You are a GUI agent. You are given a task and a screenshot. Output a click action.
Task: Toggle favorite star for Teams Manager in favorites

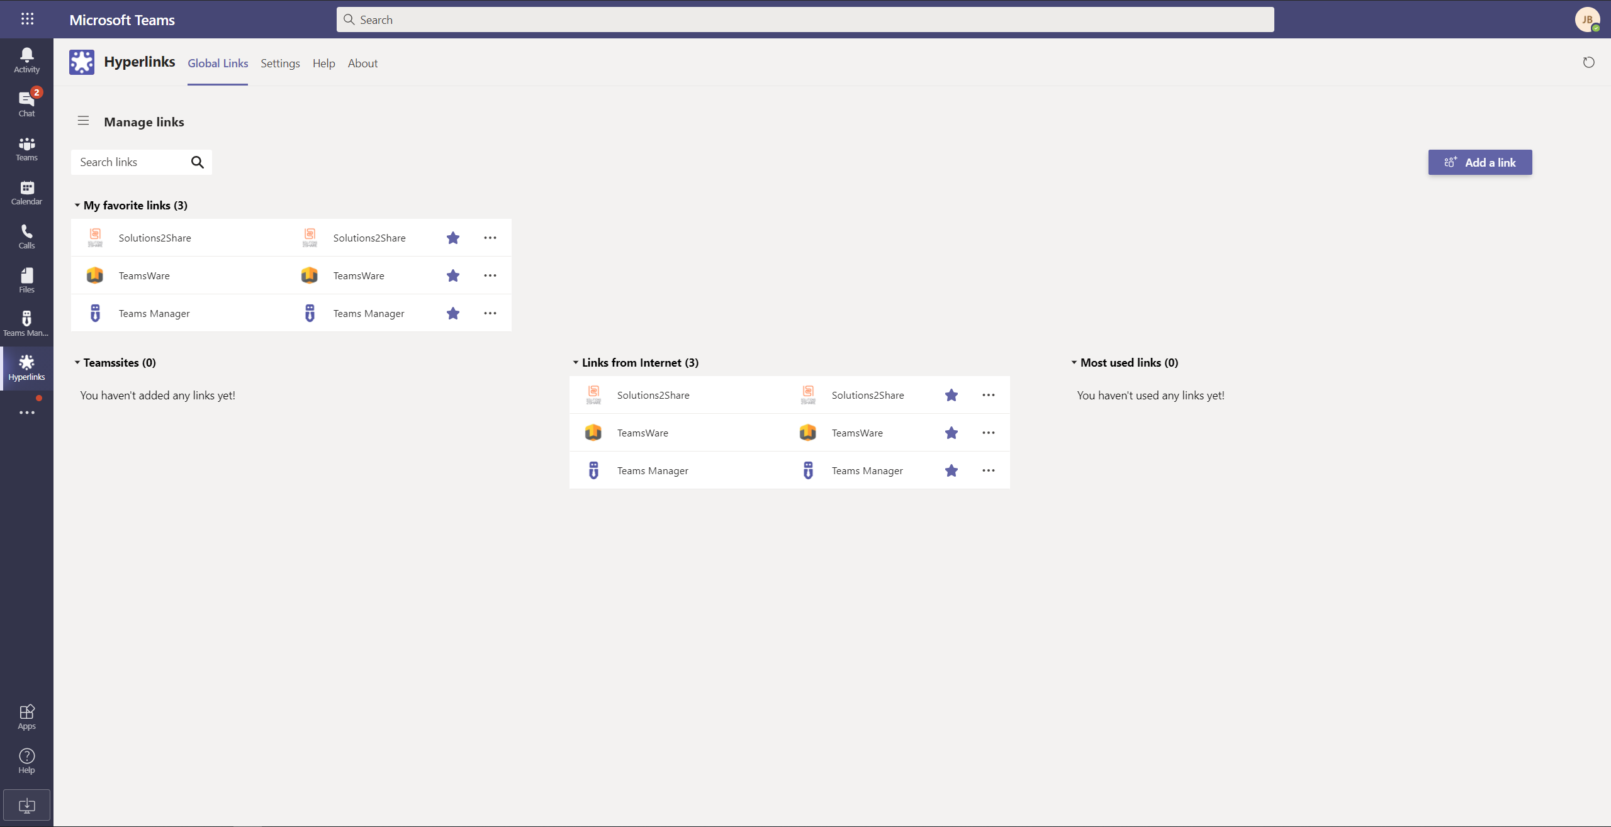[x=453, y=313]
